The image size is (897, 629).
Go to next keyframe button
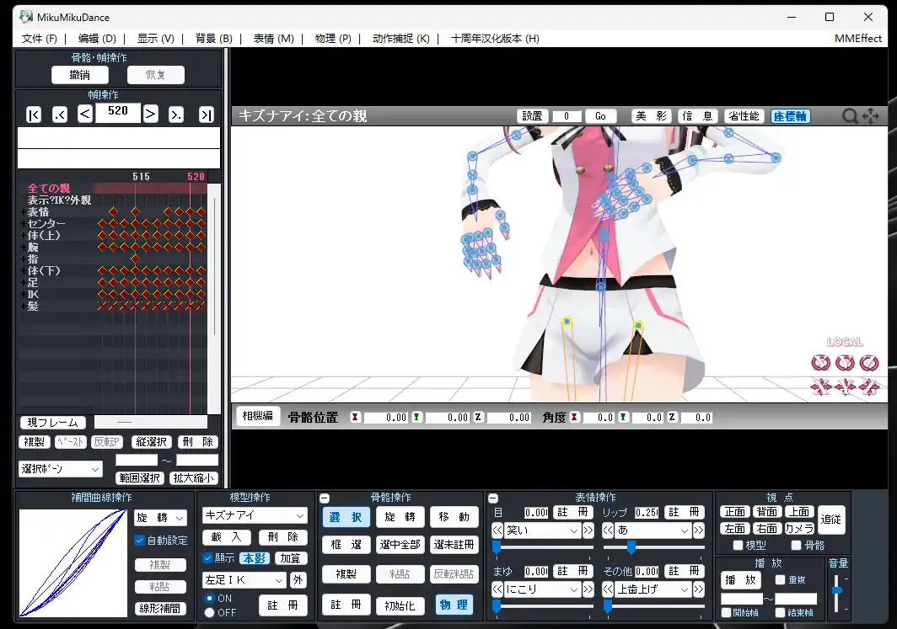tap(176, 115)
